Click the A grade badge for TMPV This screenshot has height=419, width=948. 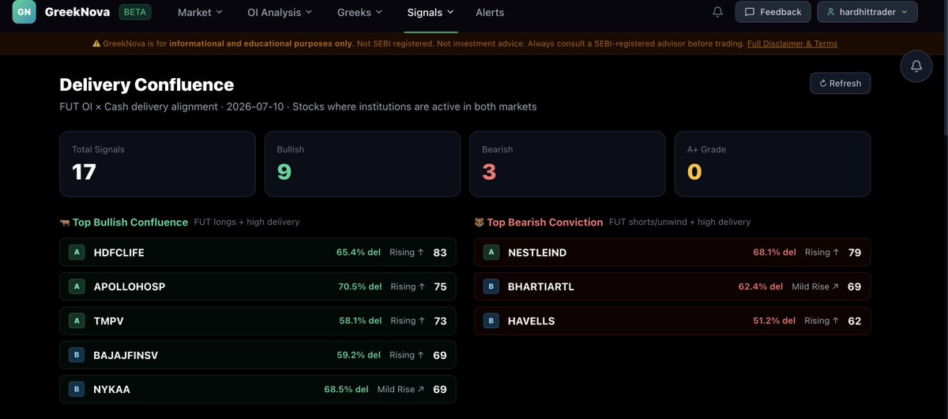(x=77, y=320)
